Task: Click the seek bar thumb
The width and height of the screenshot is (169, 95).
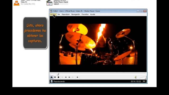Action: pyautogui.click(x=58, y=74)
